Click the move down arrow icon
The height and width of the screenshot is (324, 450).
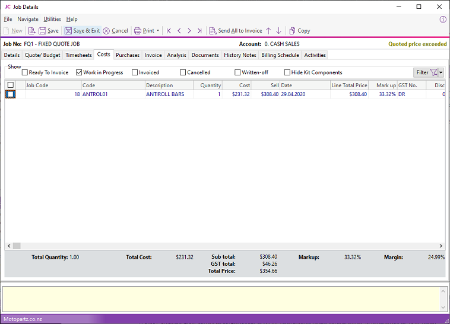[x=278, y=30]
